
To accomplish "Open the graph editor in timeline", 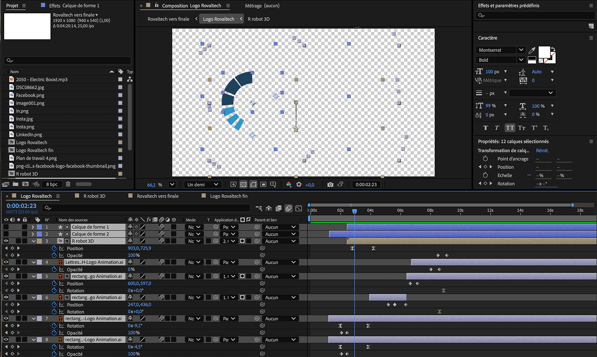I will 298,208.
